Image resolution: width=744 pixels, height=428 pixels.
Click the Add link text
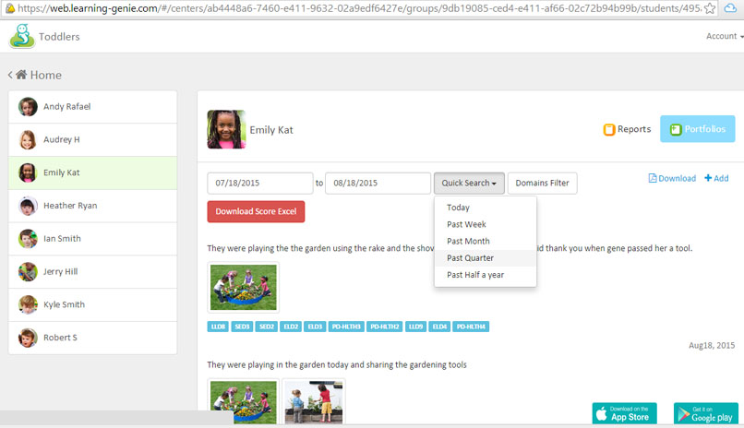click(721, 178)
